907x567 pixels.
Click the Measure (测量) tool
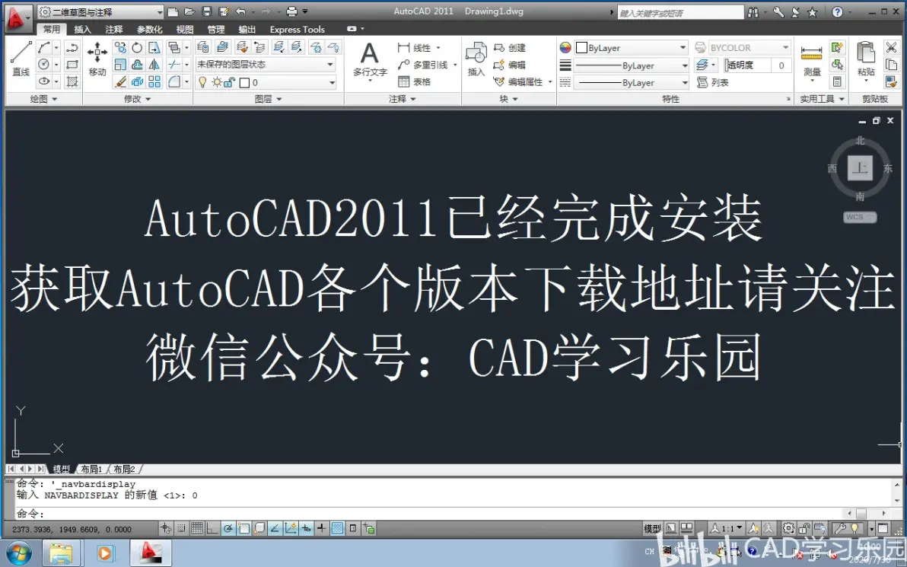point(812,60)
